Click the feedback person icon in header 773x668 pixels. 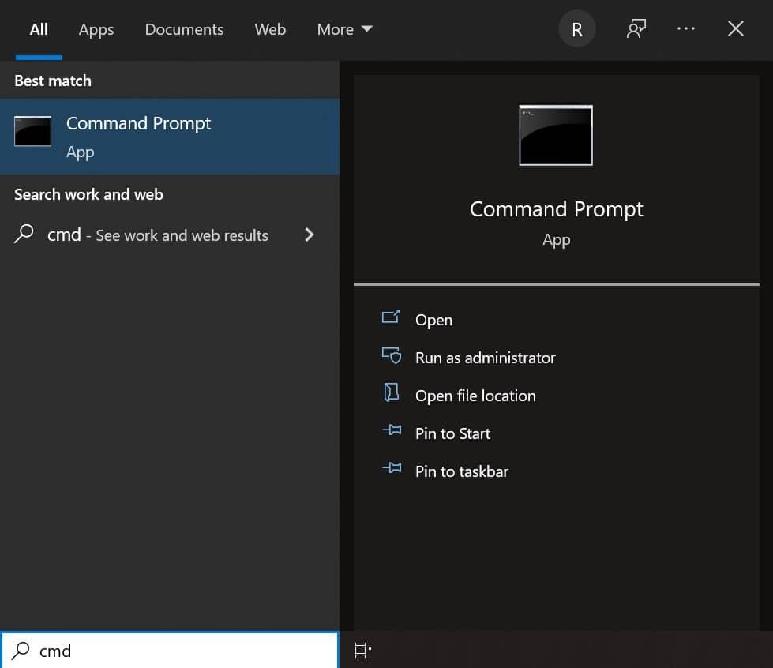(x=636, y=29)
